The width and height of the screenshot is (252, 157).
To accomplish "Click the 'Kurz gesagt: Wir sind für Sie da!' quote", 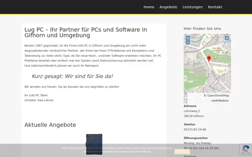I will [x=72, y=76].
